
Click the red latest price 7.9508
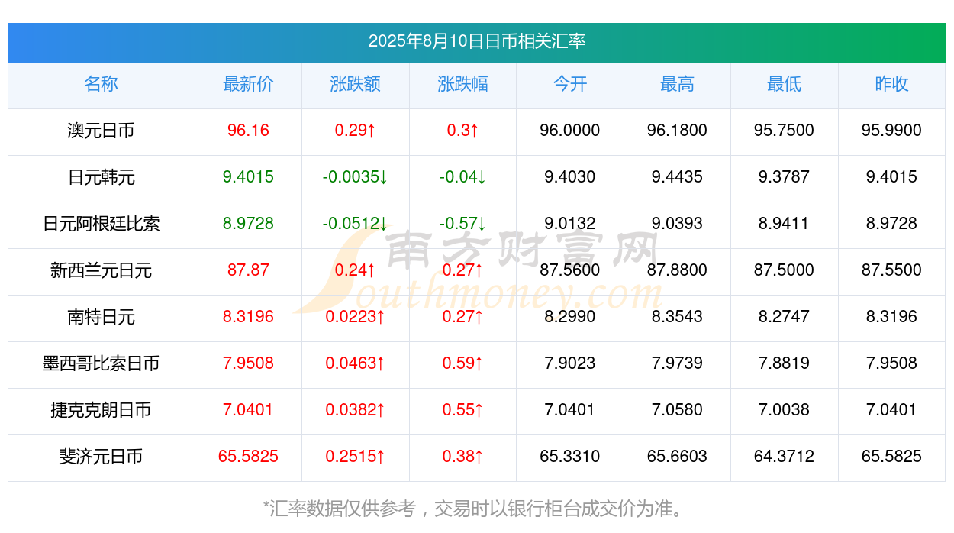(x=248, y=363)
